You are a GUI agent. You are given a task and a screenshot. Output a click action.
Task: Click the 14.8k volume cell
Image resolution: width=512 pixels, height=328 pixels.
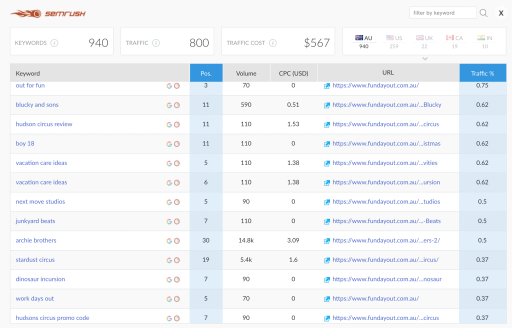[x=246, y=240]
